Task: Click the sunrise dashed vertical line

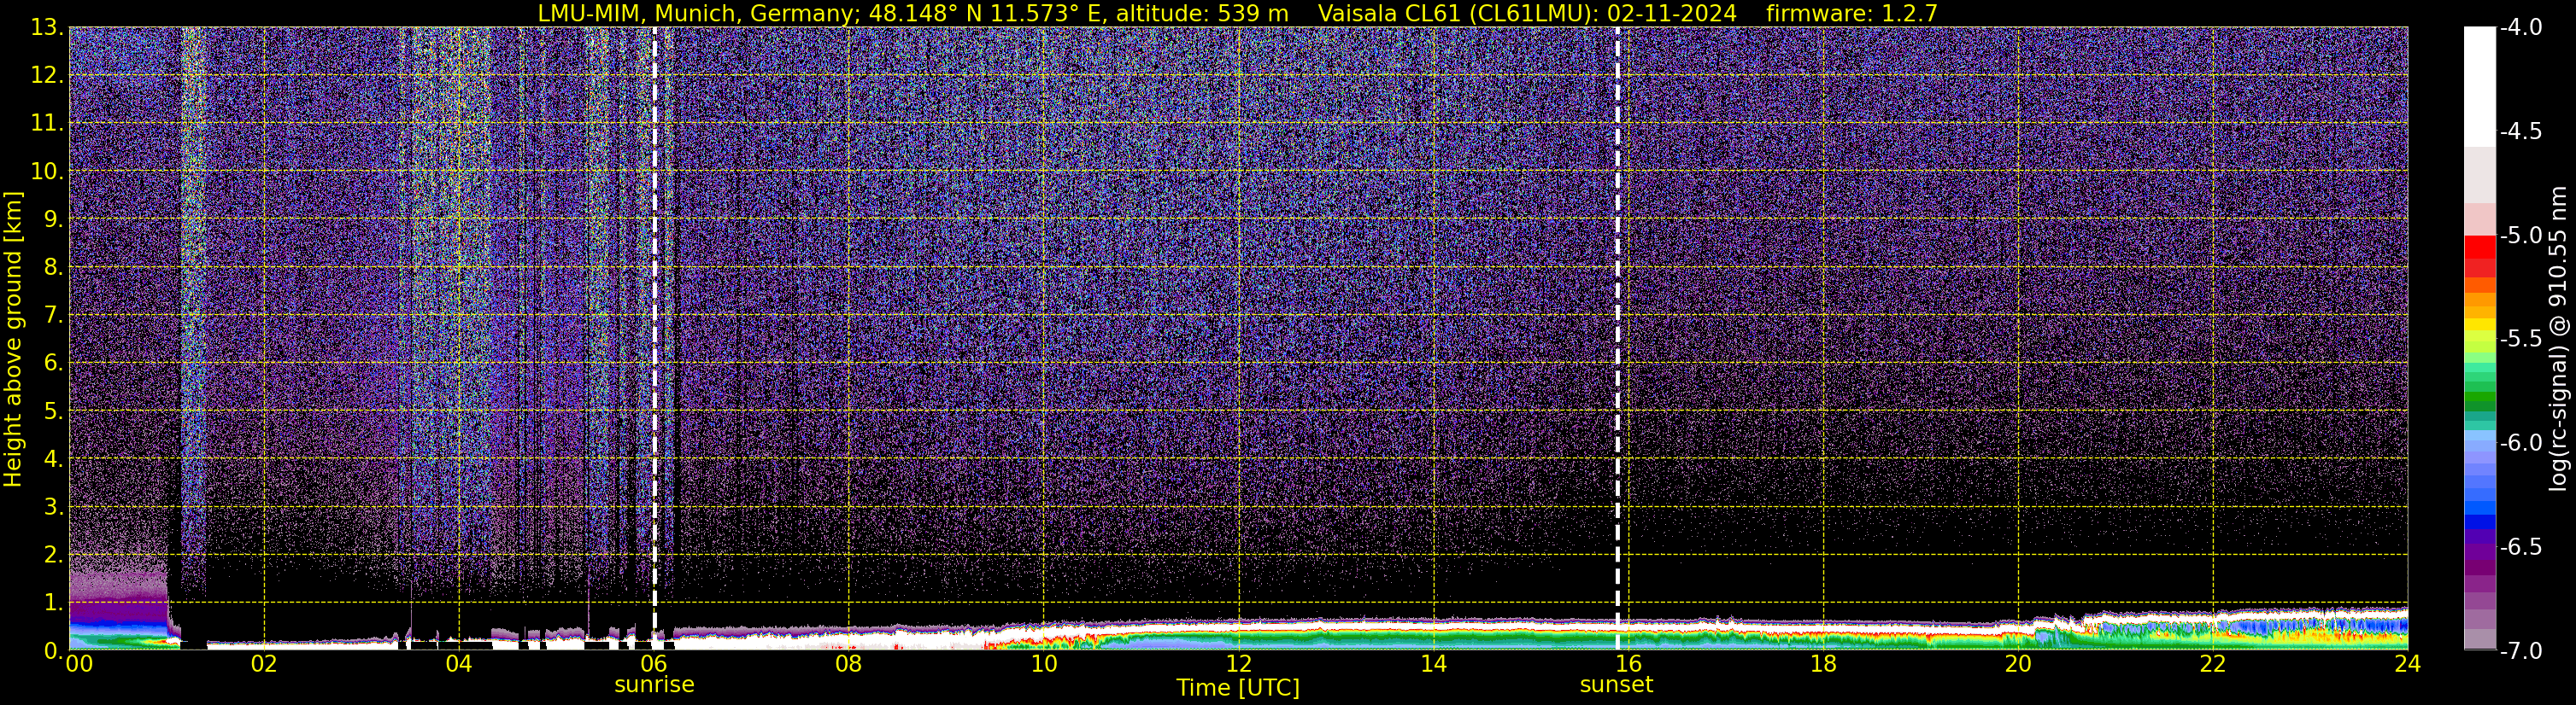Action: tap(654, 337)
